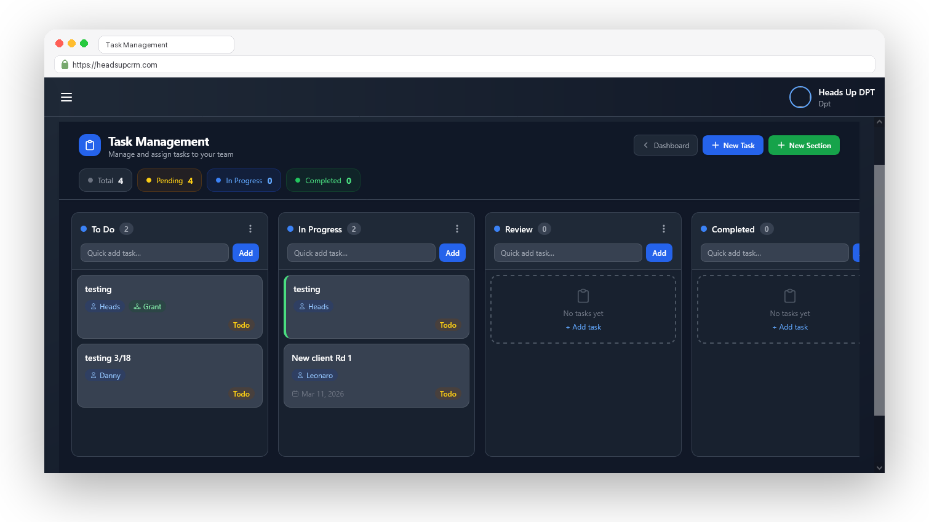Click the Mar 11, 2026 due date
This screenshot has height=522, width=929.
pyautogui.click(x=317, y=394)
